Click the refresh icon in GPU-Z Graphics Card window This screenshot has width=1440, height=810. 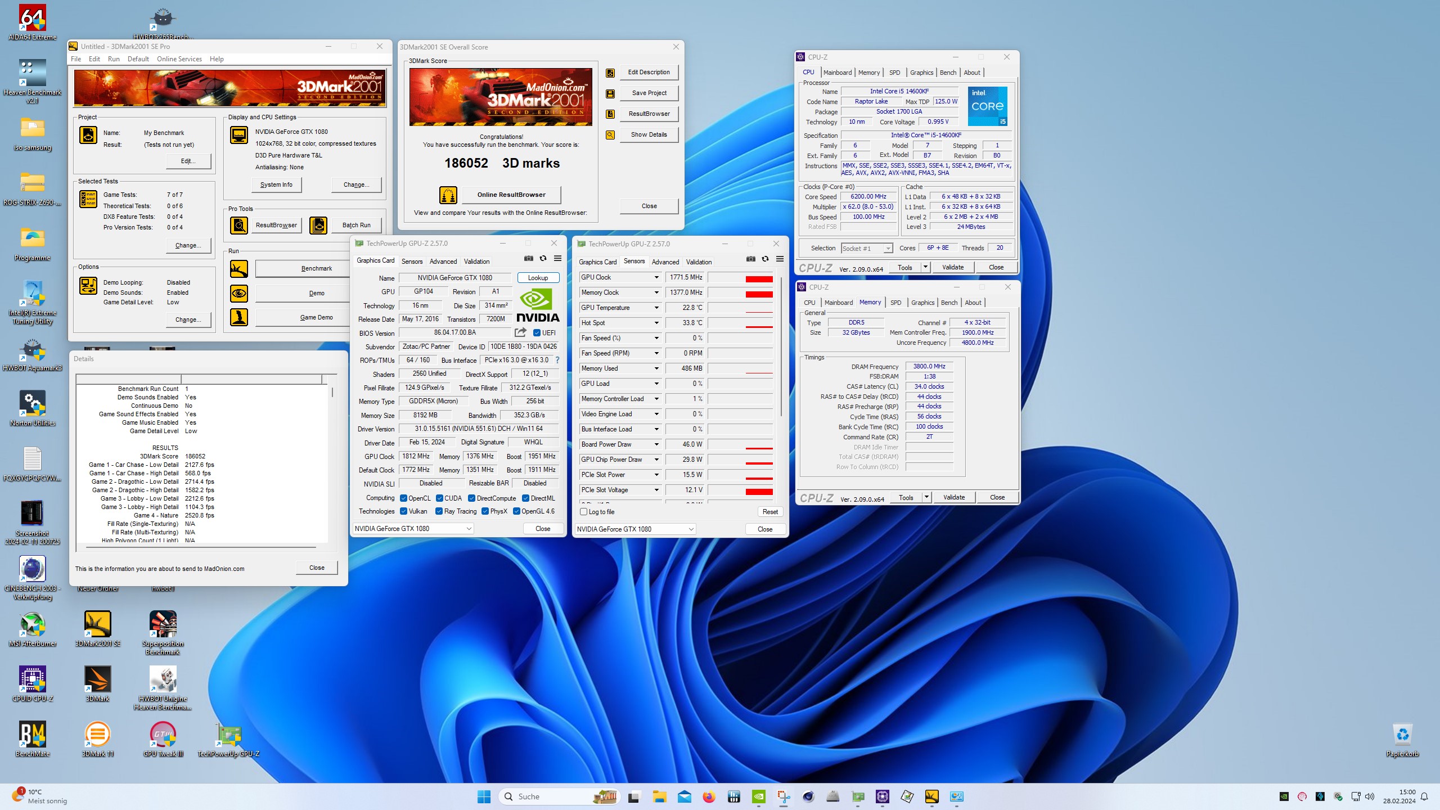click(x=543, y=259)
